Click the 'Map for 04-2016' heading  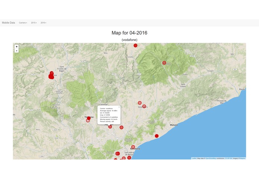pyautogui.click(x=129, y=33)
